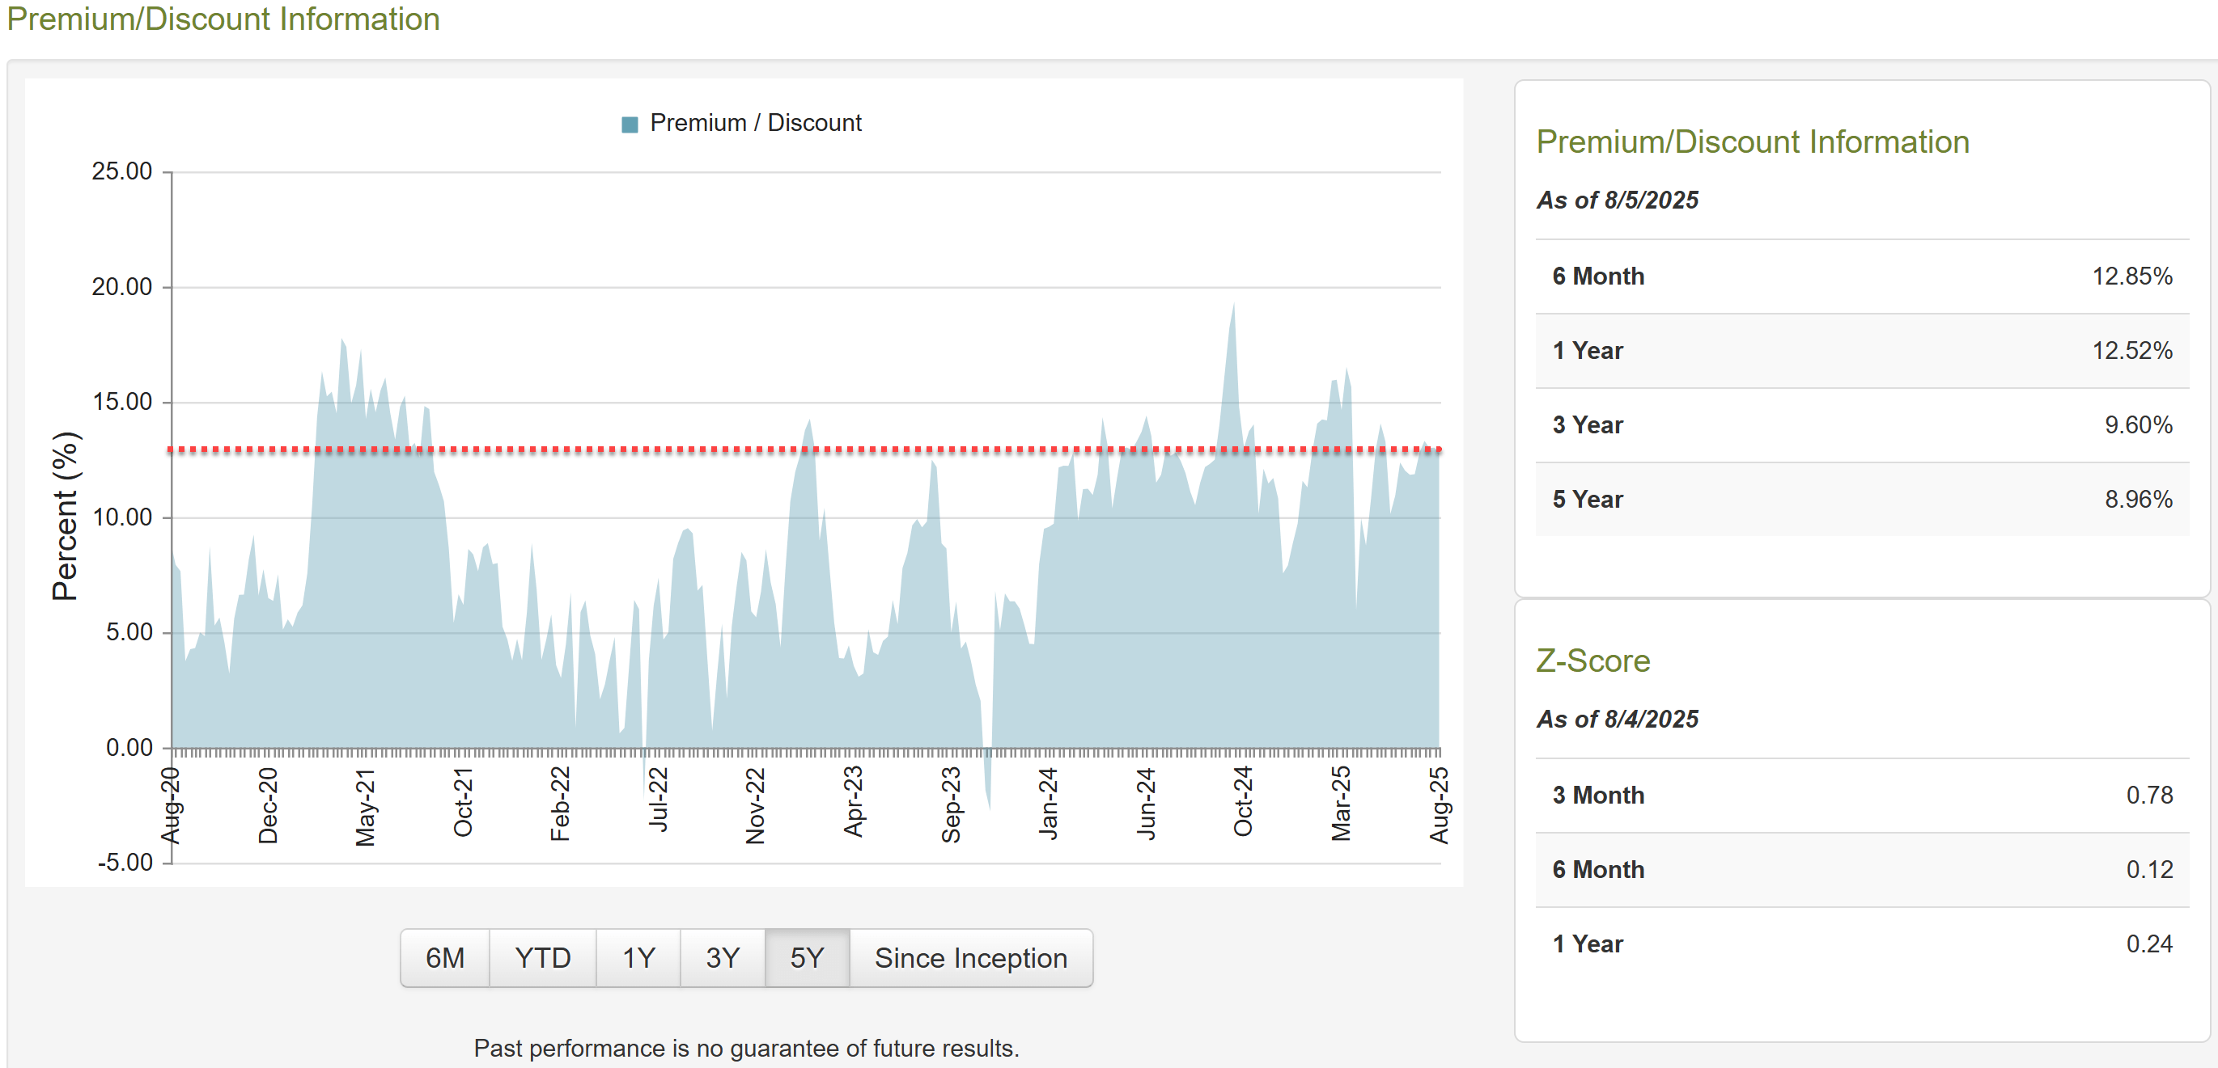Click the active 5Y range button
2218x1068 pixels.
tap(807, 958)
